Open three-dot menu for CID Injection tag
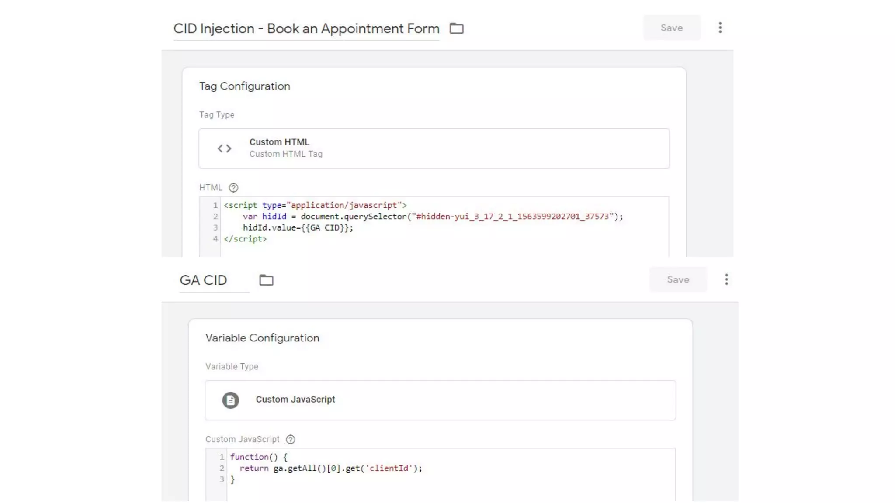The image size is (895, 503). tap(720, 28)
